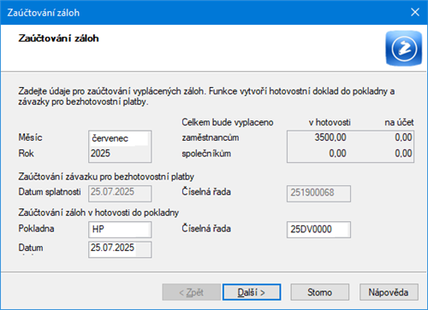Click the 'Zaúčtování záloh v hotovosti do pokladny' heading

98,213
